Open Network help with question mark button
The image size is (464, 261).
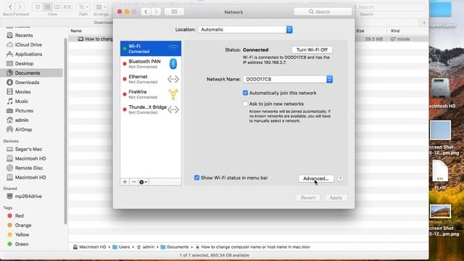340,178
